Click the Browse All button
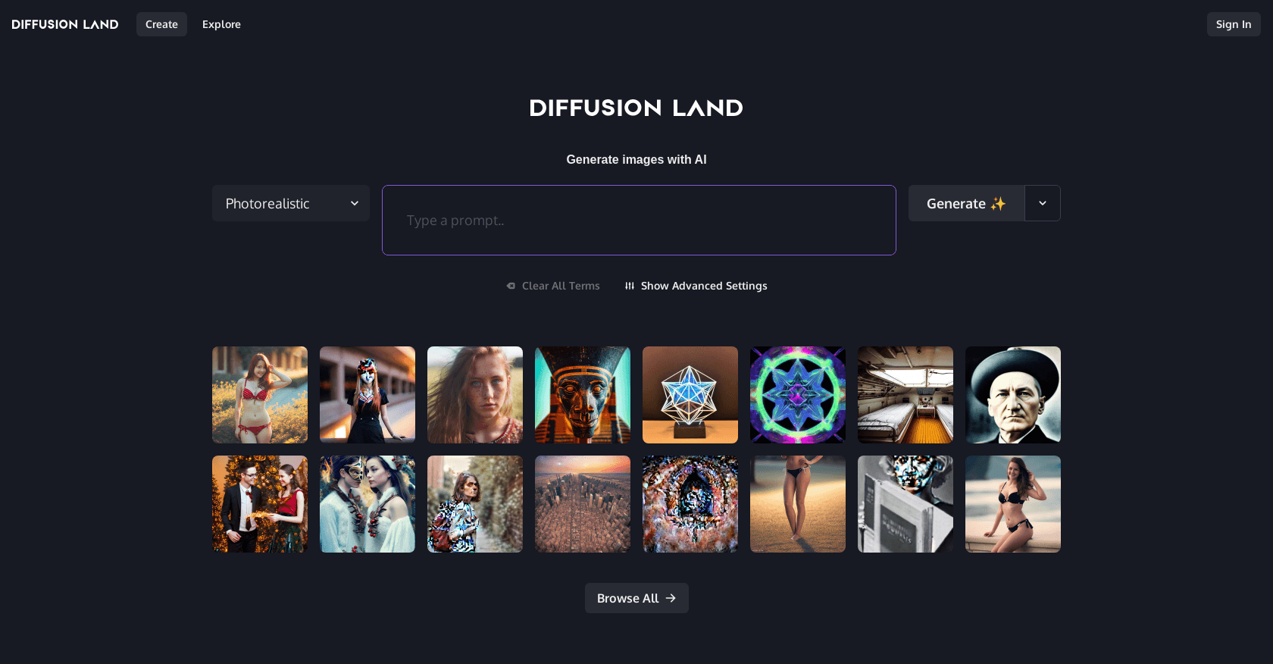The image size is (1273, 664). pyautogui.click(x=636, y=598)
